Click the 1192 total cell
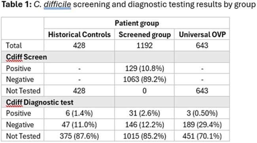 pyautogui.click(x=145, y=45)
